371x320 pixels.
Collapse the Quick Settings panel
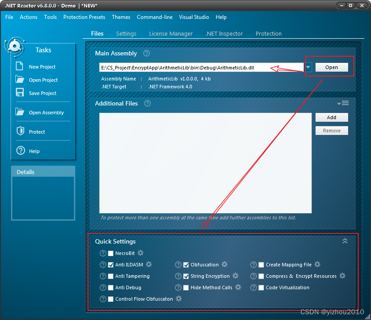click(345, 241)
